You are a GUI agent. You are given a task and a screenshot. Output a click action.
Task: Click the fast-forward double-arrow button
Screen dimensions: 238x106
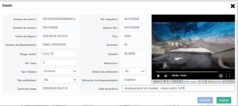[159, 82]
